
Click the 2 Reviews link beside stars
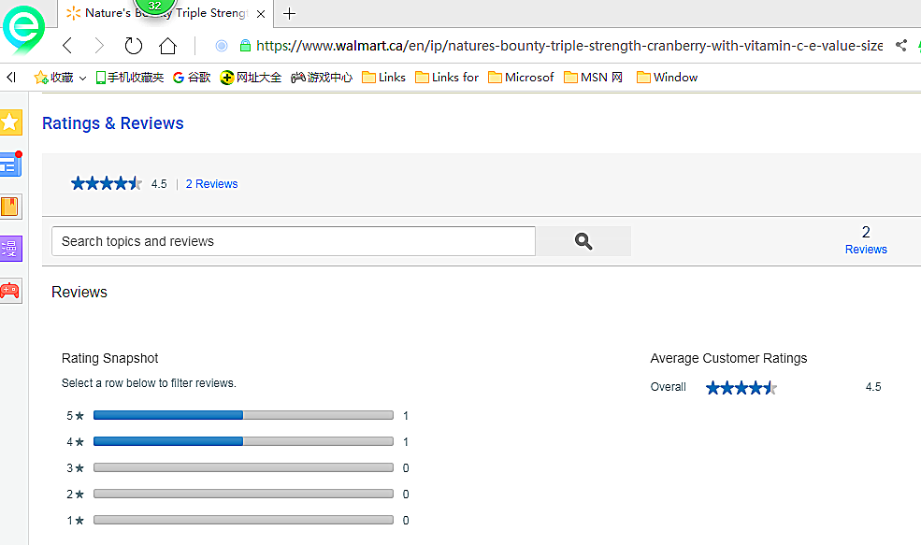pos(211,184)
